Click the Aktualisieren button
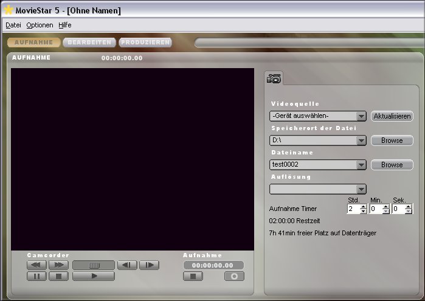This screenshot has height=301, width=425. tap(392, 116)
